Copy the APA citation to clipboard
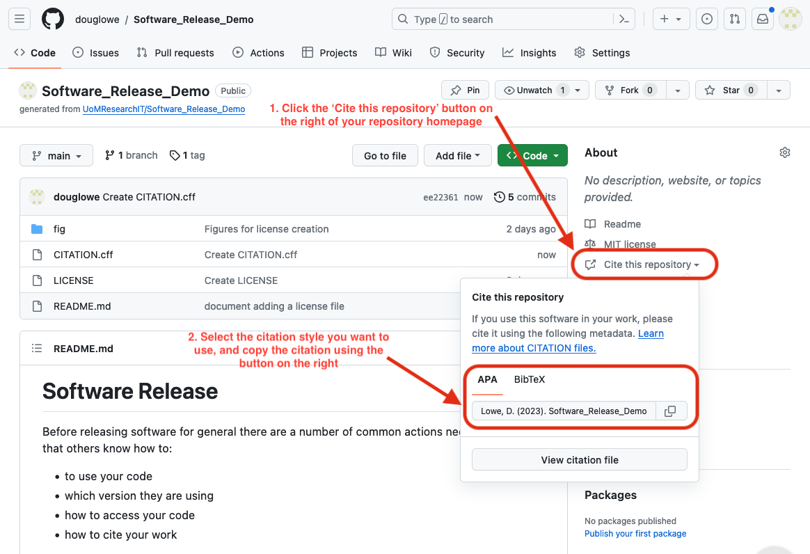Viewport: 810px width, 554px height. pos(670,411)
